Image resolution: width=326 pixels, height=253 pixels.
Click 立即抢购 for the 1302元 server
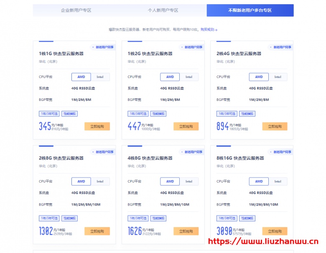97,231
